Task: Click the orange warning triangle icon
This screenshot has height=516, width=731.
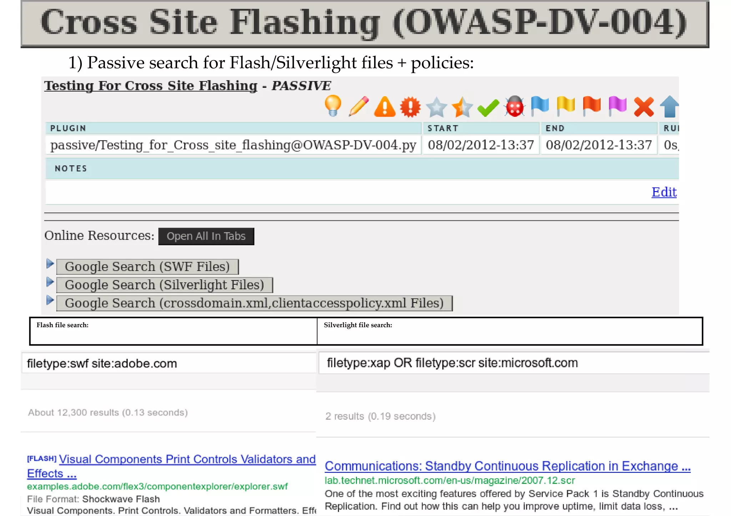Action: click(385, 107)
